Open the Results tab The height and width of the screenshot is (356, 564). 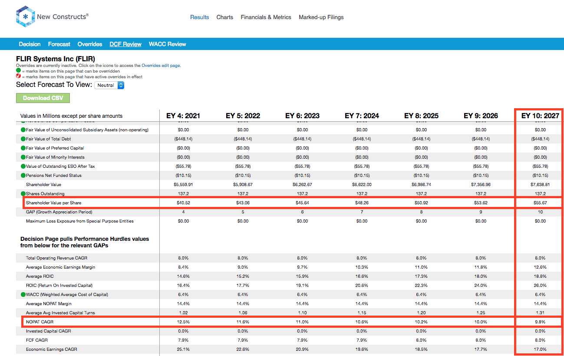[x=200, y=17]
